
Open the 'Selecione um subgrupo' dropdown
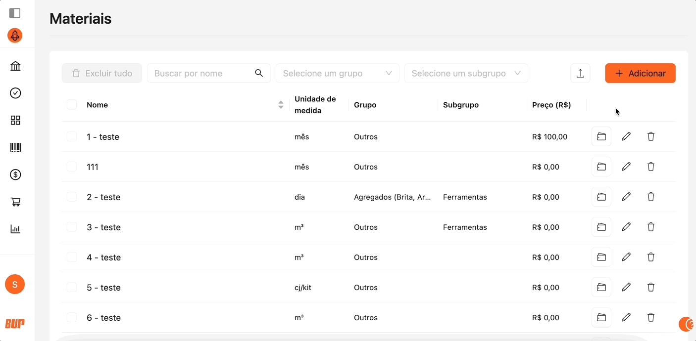[x=466, y=73]
